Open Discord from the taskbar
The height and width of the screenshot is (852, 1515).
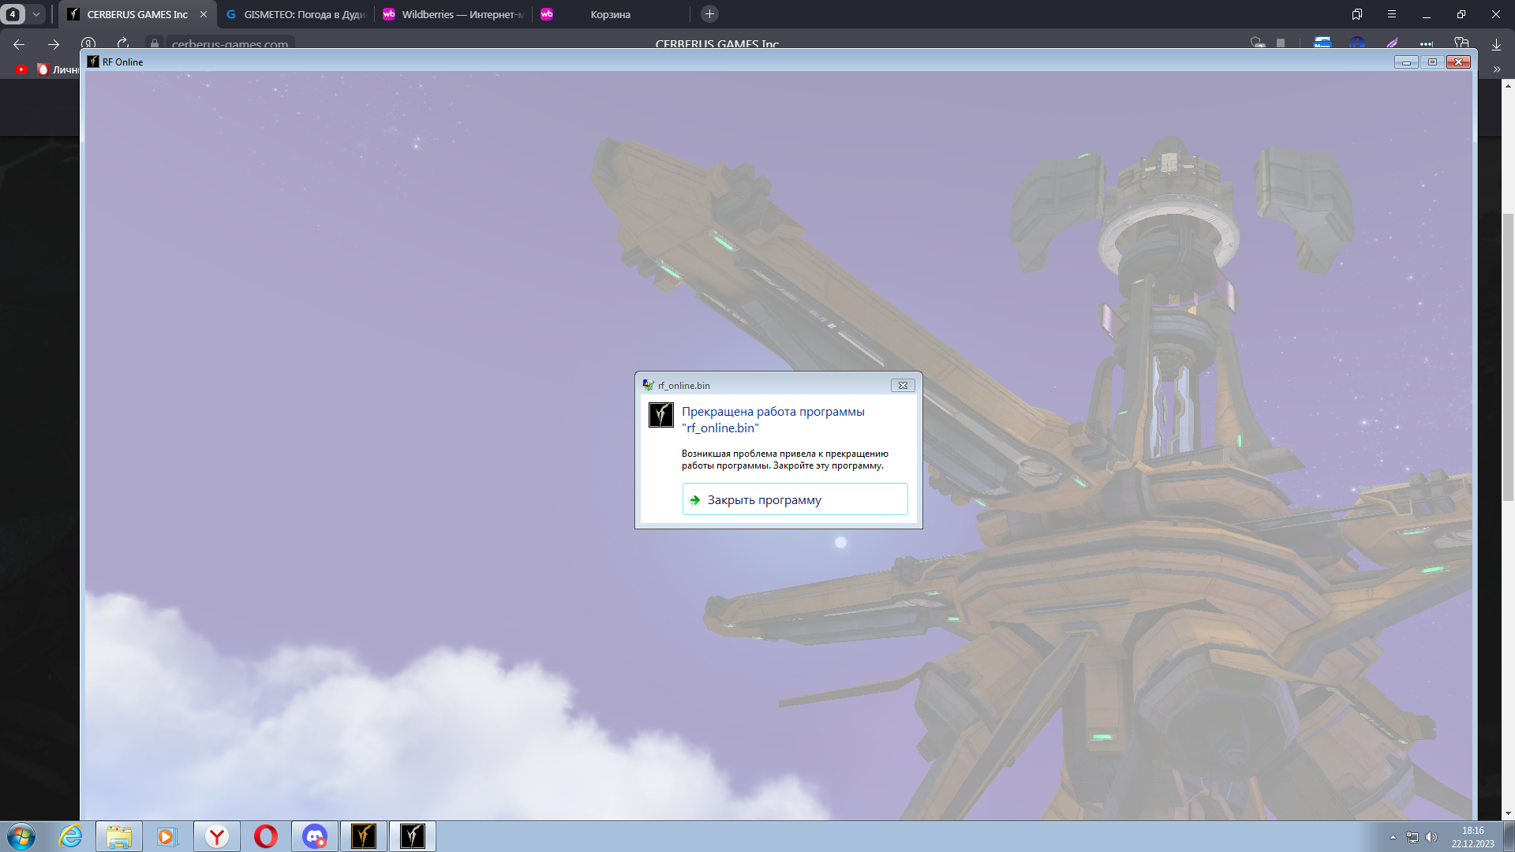[315, 836]
